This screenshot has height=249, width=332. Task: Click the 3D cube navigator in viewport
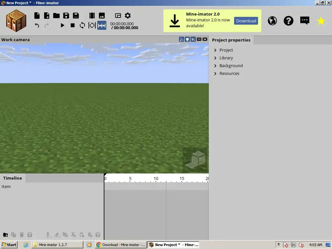tap(195, 160)
